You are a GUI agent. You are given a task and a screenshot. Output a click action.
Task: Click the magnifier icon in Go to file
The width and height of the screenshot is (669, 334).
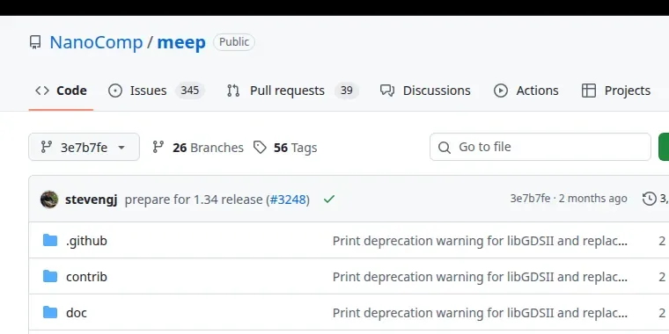445,148
